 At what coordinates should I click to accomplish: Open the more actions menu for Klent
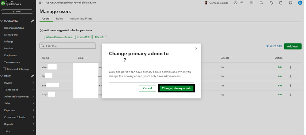coord(290,67)
